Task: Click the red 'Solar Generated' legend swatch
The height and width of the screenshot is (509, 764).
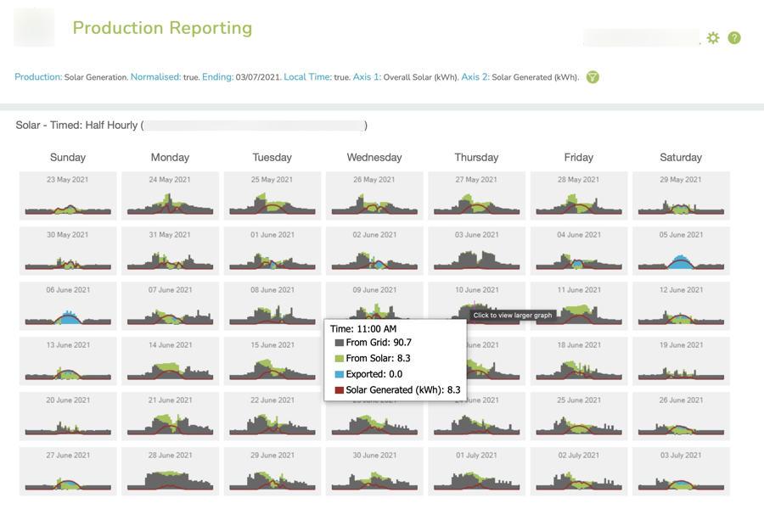Action: click(339, 390)
